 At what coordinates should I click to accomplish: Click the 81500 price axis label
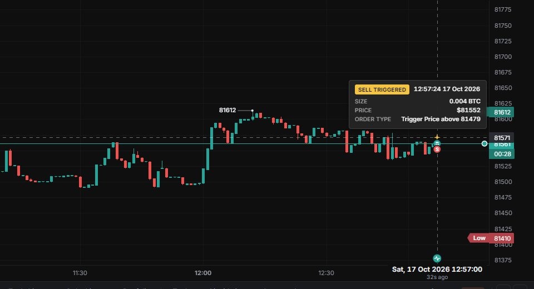click(x=503, y=182)
